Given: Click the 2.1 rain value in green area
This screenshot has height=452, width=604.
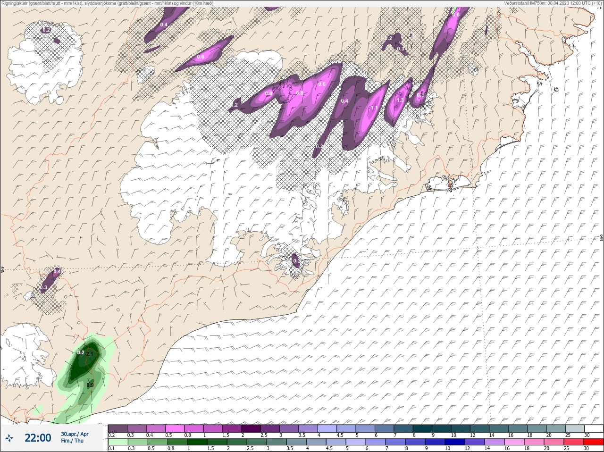Looking at the screenshot, I should tap(91, 354).
